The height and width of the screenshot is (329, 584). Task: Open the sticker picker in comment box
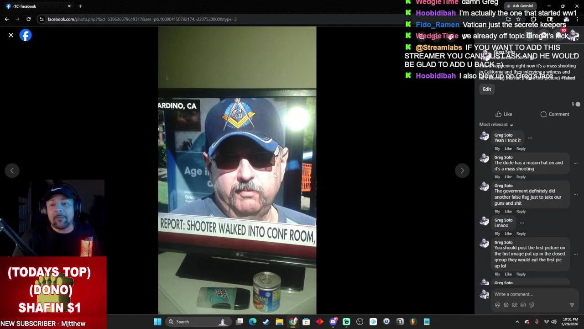tap(532, 305)
